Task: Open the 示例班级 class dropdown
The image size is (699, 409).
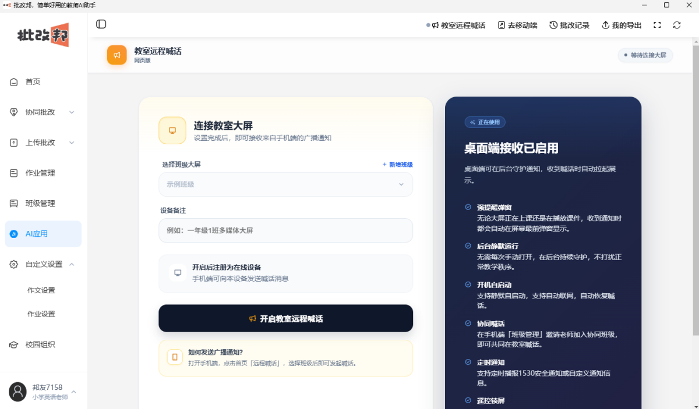Action: 285,184
